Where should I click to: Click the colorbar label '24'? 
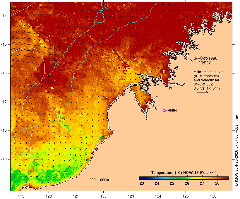(157, 183)
